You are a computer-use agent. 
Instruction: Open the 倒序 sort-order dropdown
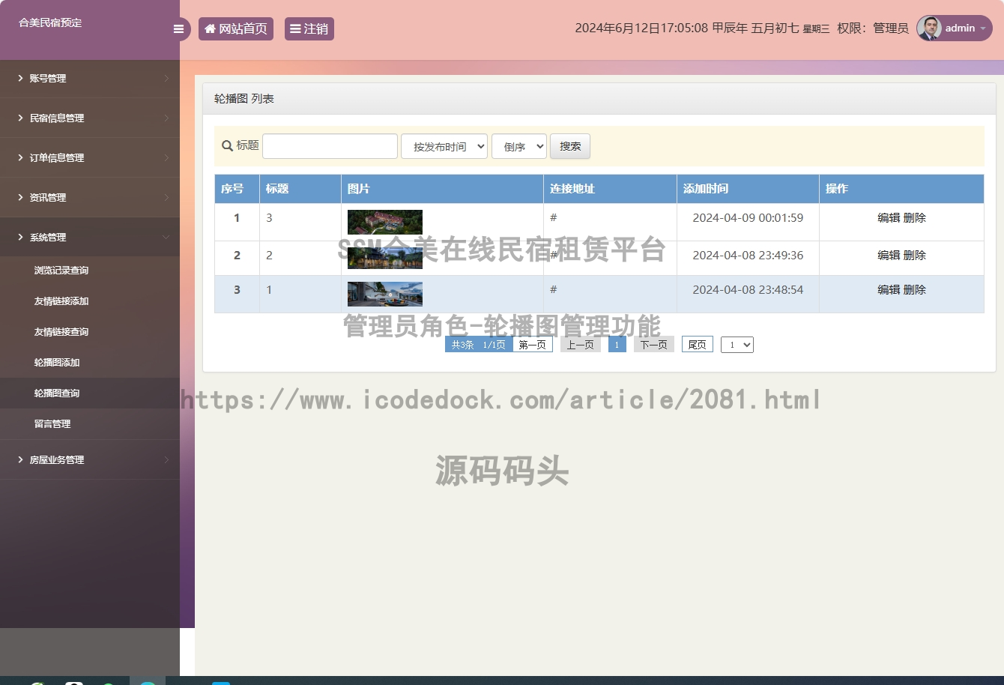[x=519, y=146]
